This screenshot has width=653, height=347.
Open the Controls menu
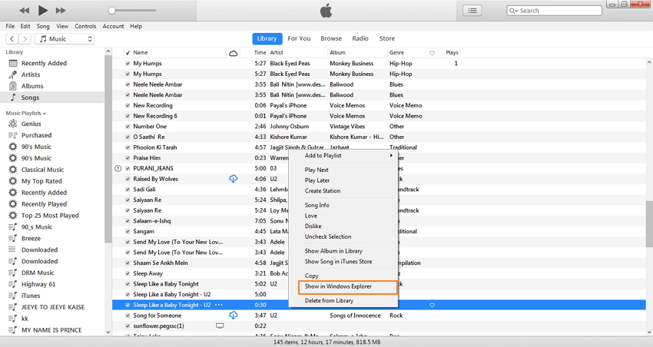85,26
